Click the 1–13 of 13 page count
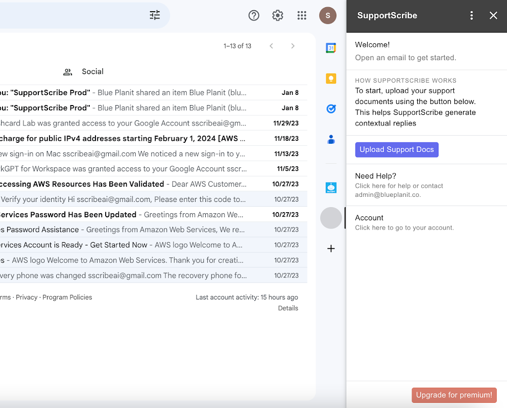Viewport: 507px width, 408px height. pyautogui.click(x=237, y=46)
